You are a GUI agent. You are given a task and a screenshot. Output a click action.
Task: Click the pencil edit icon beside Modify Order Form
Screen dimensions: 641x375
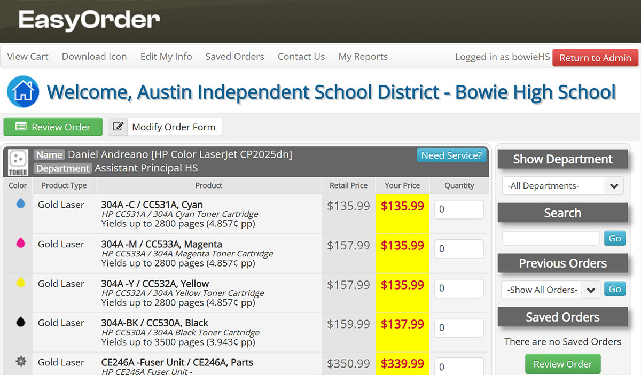point(119,127)
